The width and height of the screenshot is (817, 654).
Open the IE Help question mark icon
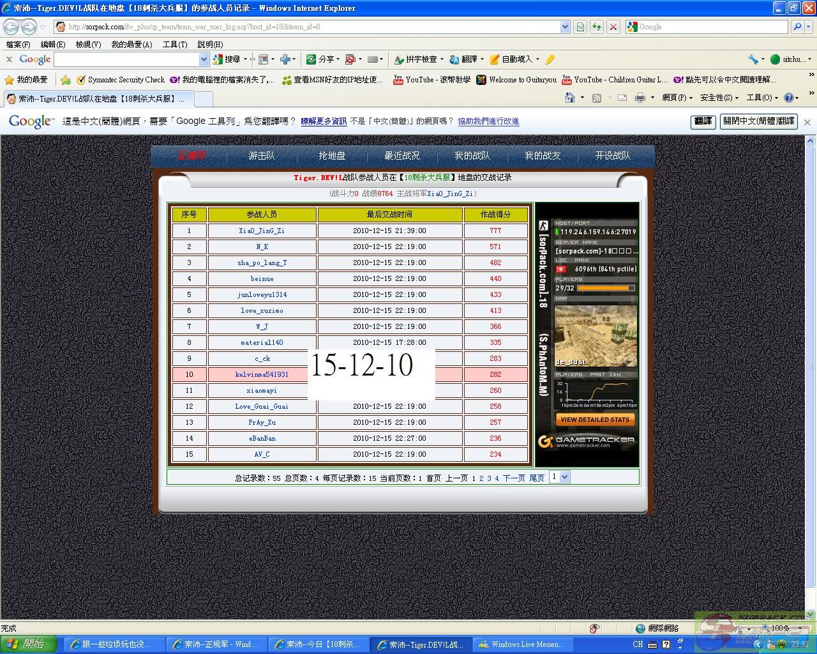[788, 98]
